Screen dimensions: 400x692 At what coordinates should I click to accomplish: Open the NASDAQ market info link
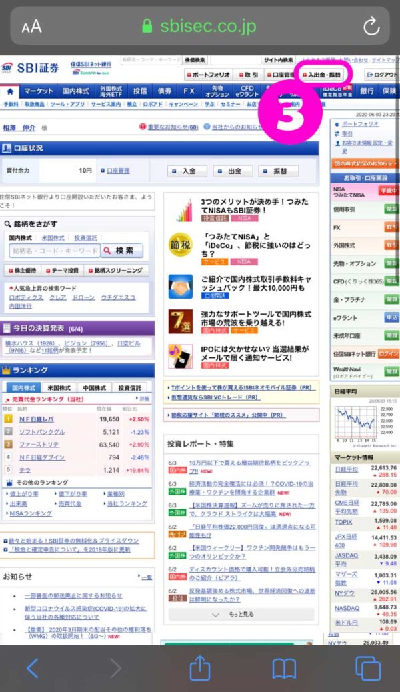[x=347, y=609]
